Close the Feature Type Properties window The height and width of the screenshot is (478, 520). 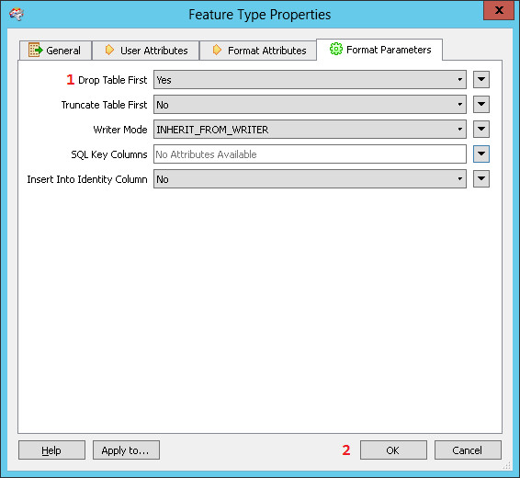coord(499,10)
